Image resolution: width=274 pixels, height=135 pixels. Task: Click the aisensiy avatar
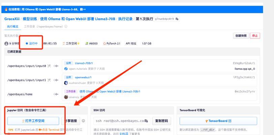tap(66, 97)
